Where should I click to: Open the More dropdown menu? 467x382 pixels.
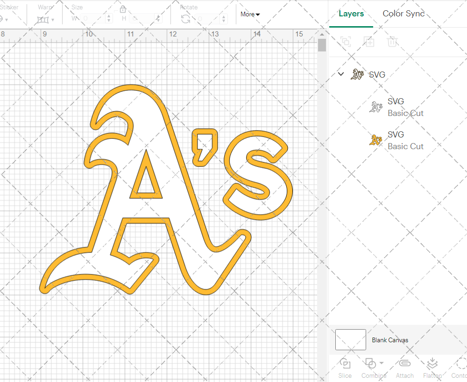(250, 14)
